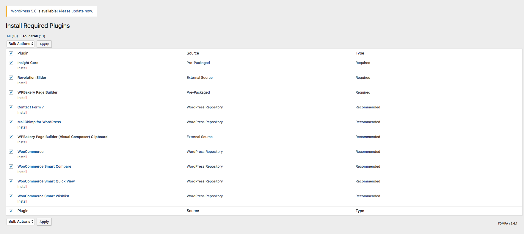Open the WordPress 5.0 link

(24, 11)
